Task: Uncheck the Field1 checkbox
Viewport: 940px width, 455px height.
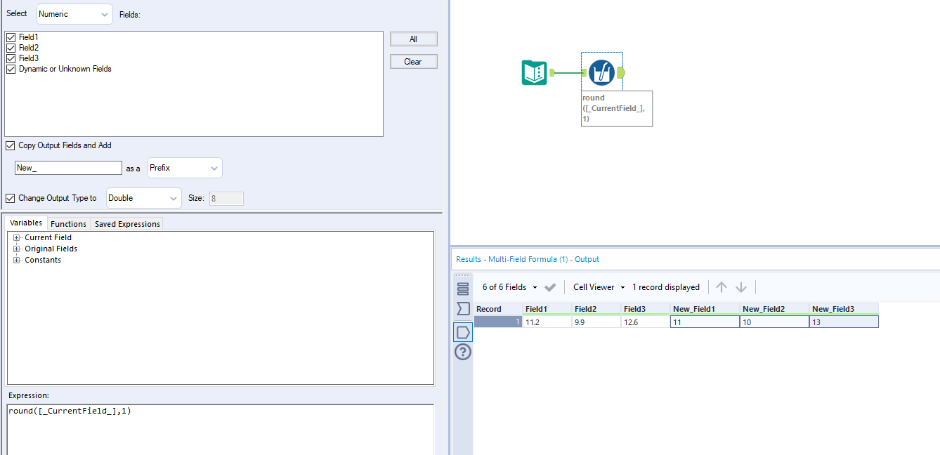Action: click(x=11, y=37)
